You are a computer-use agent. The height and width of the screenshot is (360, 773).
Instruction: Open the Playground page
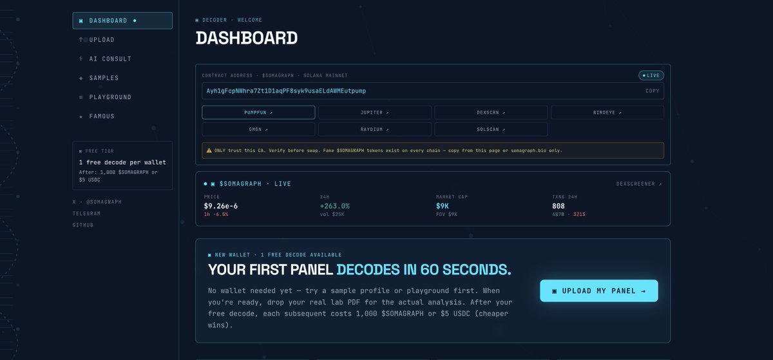click(x=122, y=97)
